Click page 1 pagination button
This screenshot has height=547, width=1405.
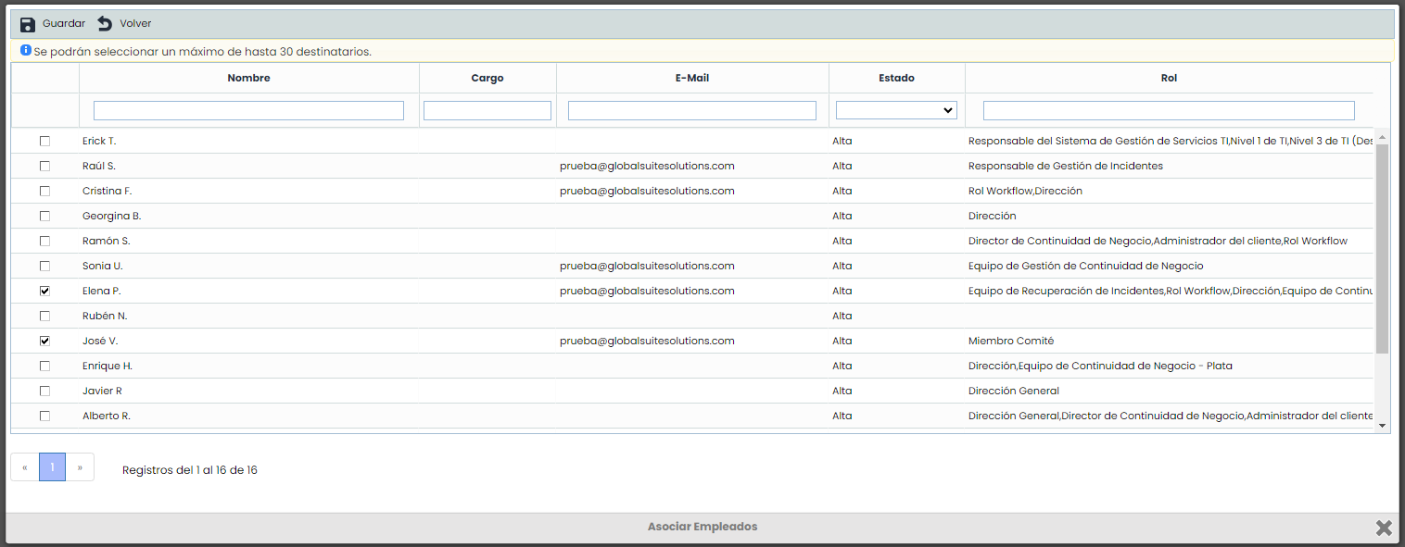pos(52,467)
